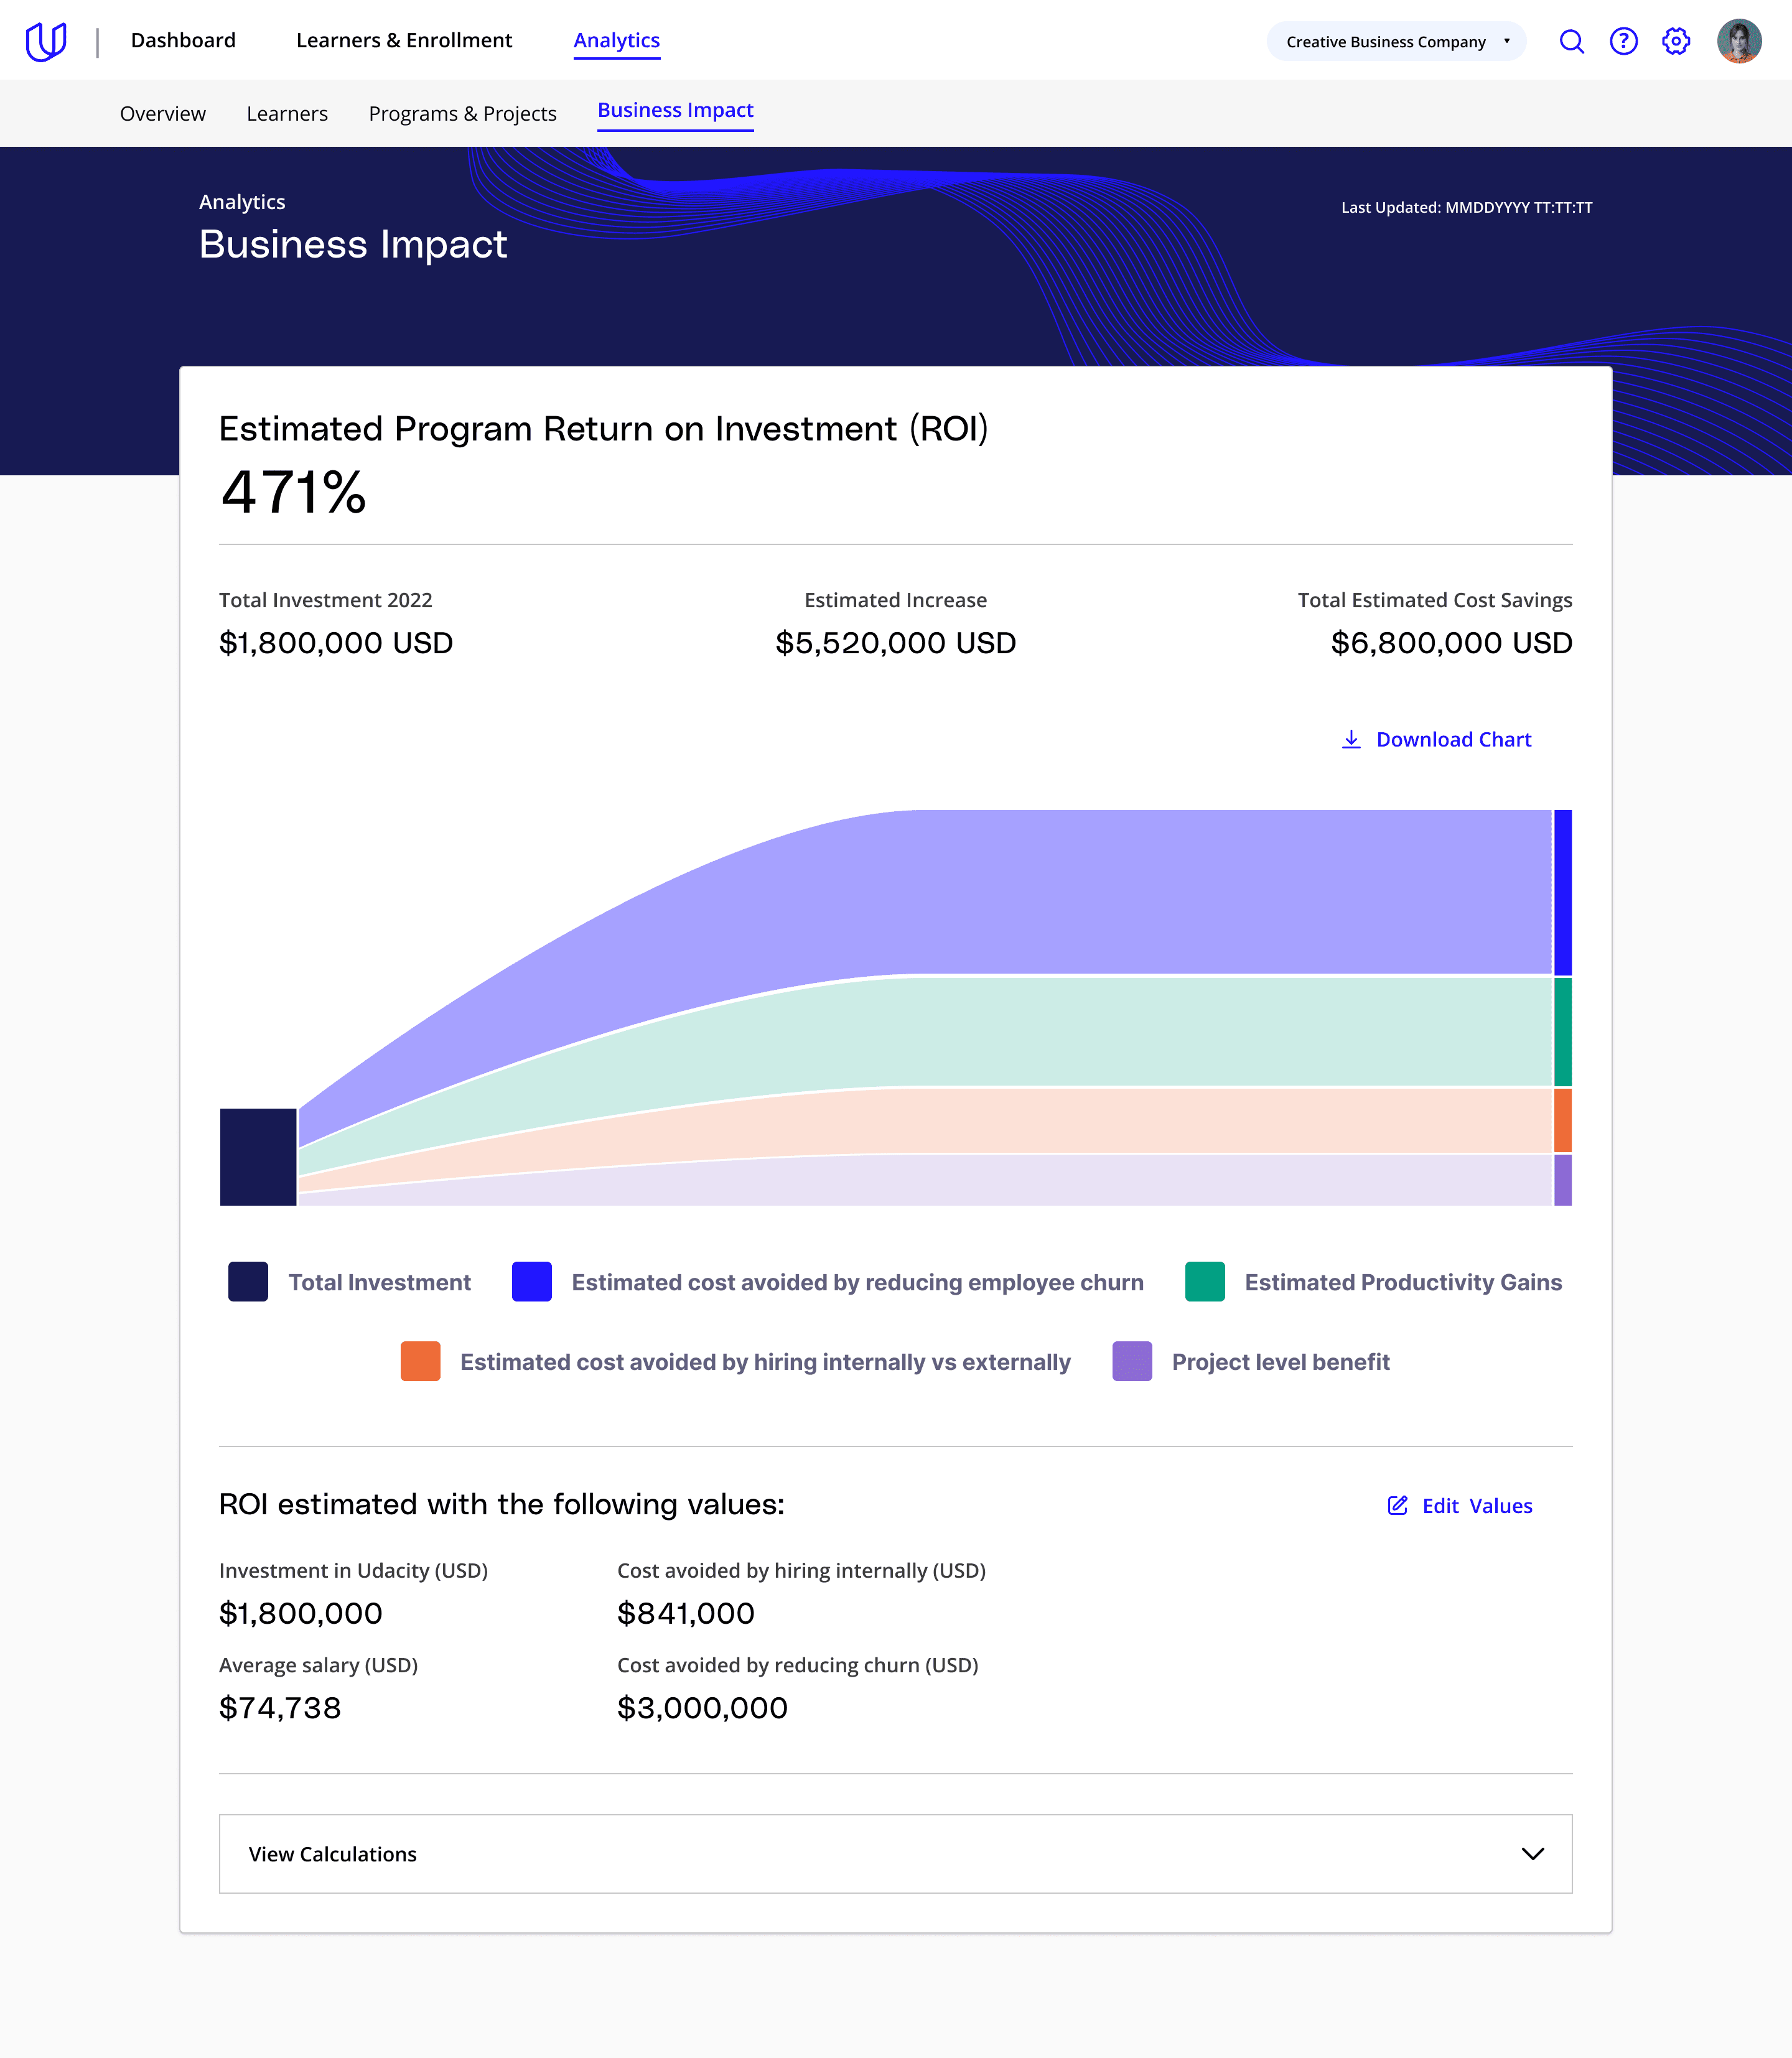Image resolution: width=1792 pixels, height=2058 pixels.
Task: Select the Overview tab
Action: pyautogui.click(x=163, y=113)
